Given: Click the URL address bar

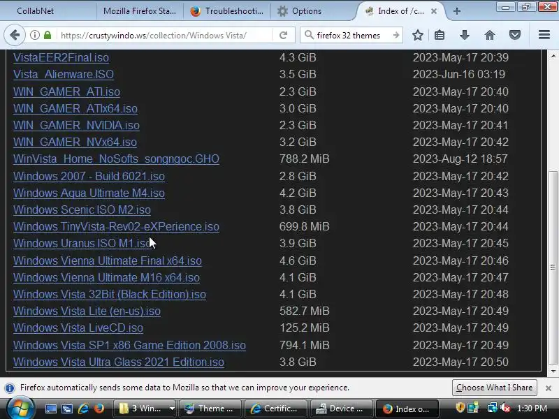Looking at the screenshot, I should [153, 36].
